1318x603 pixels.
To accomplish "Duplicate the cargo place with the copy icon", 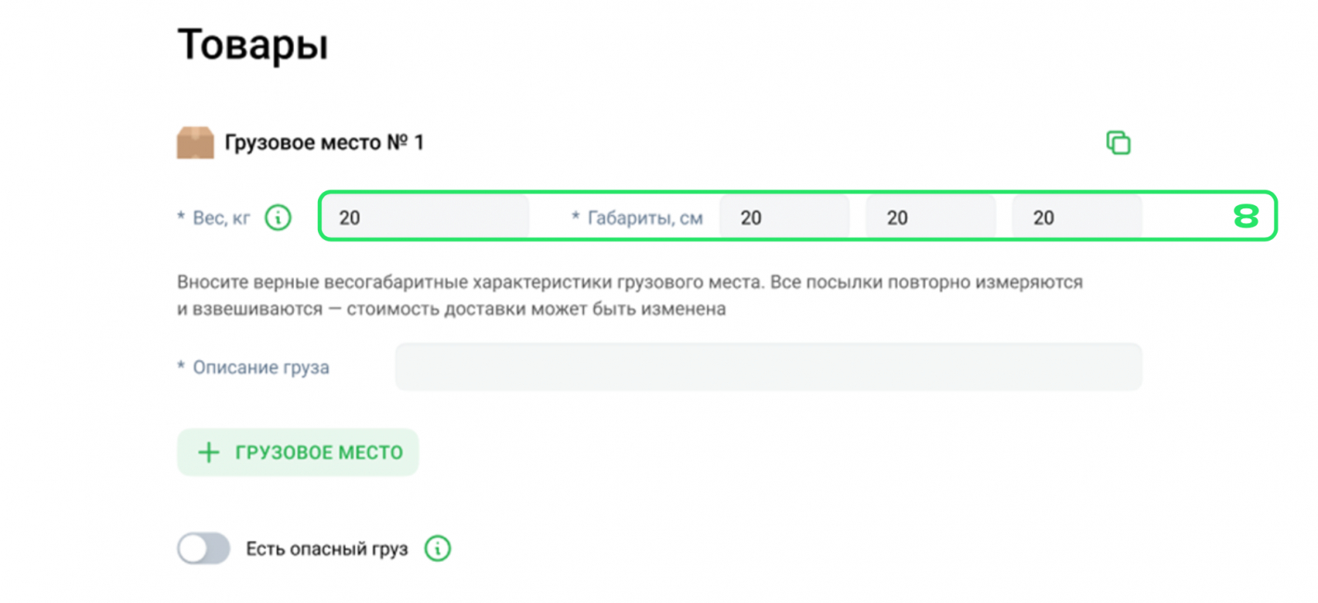I will tap(1118, 143).
